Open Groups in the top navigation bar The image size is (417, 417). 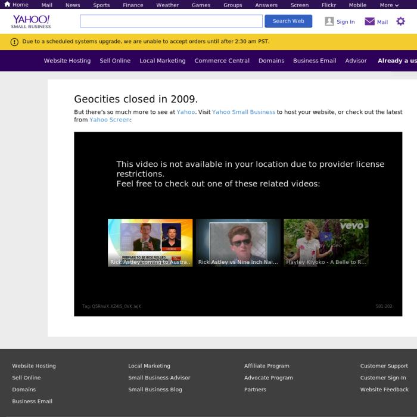pos(233,5)
